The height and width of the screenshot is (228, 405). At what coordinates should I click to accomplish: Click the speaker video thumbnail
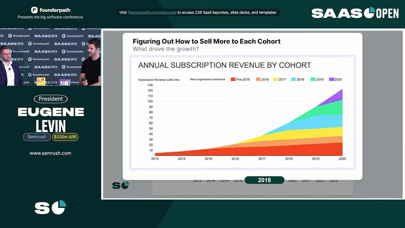(50, 57)
